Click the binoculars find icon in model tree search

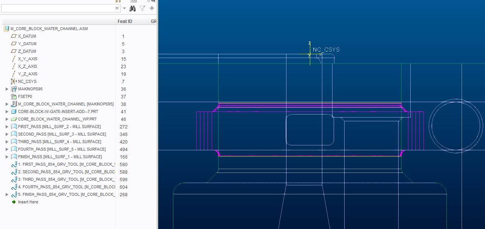[x=132, y=8]
